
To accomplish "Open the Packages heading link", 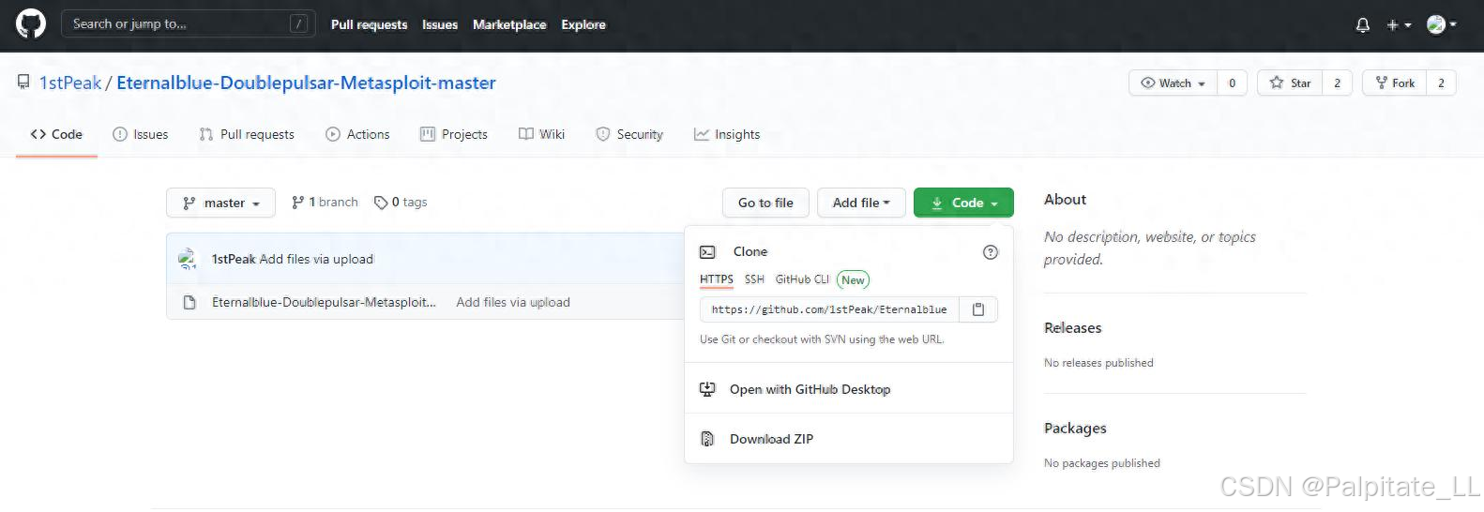I will coord(1075,429).
